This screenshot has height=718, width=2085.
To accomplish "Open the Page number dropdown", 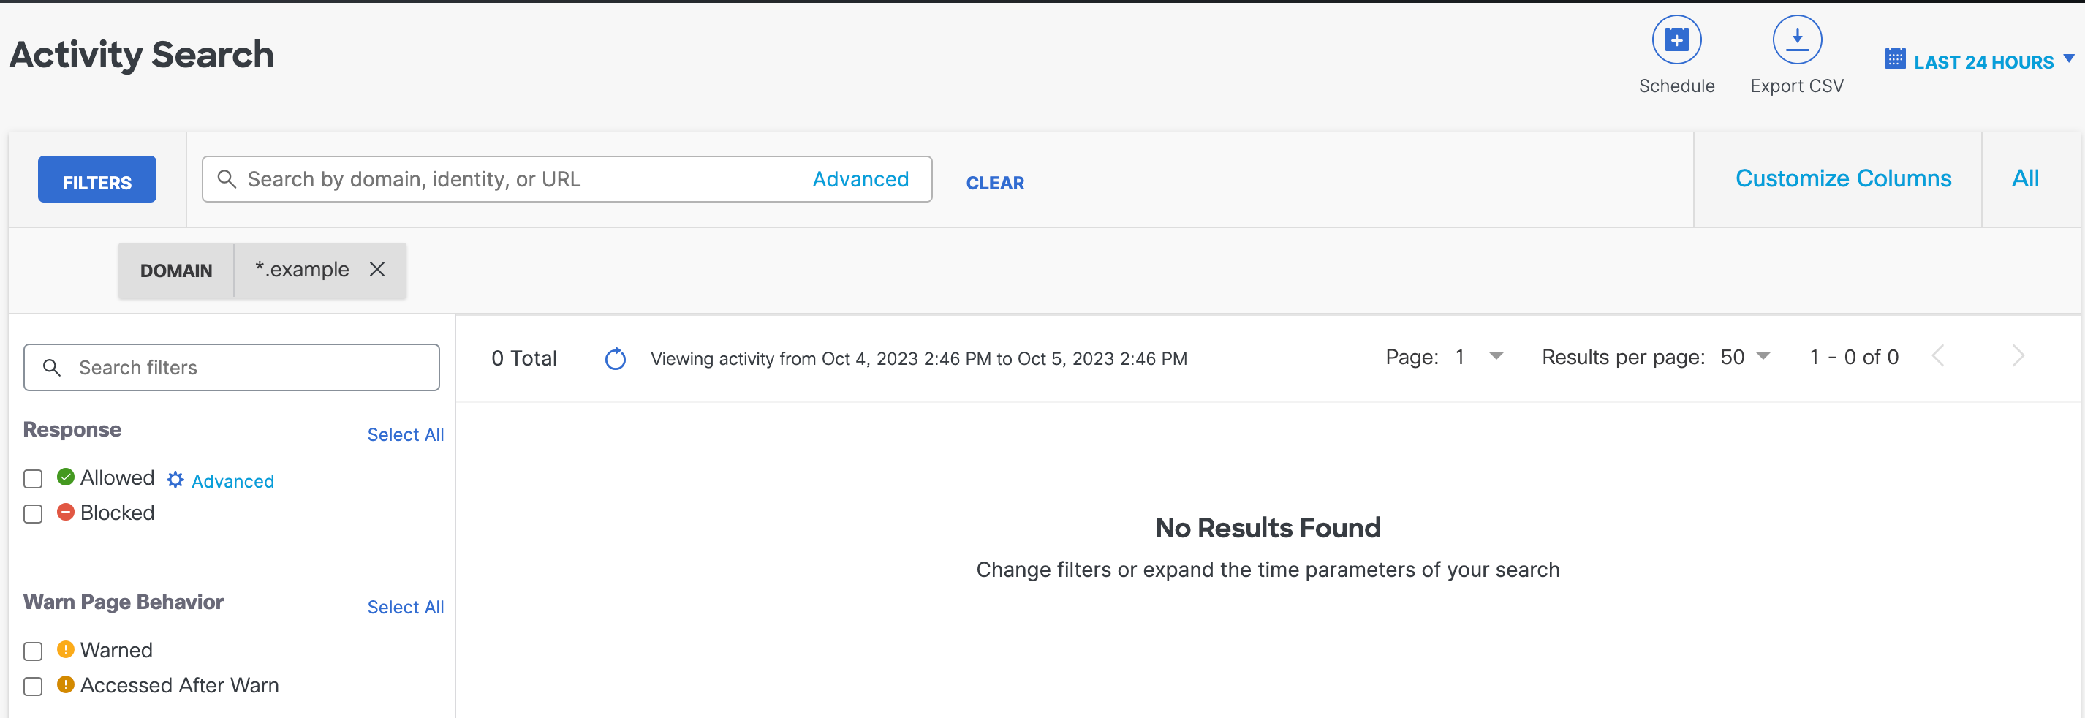I will (x=1478, y=357).
